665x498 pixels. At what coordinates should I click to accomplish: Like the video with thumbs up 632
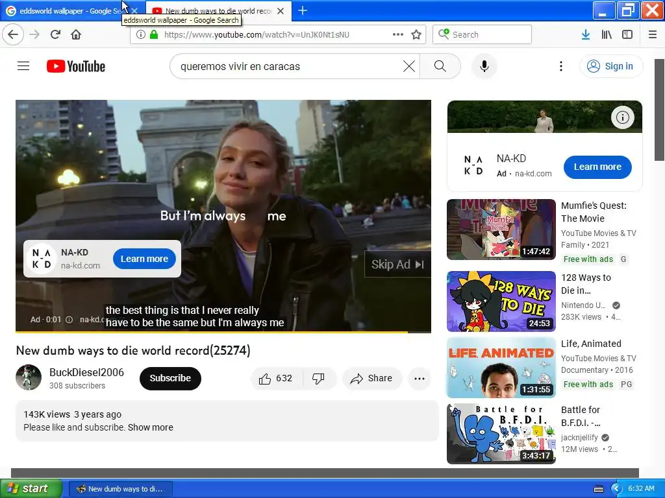pos(276,378)
